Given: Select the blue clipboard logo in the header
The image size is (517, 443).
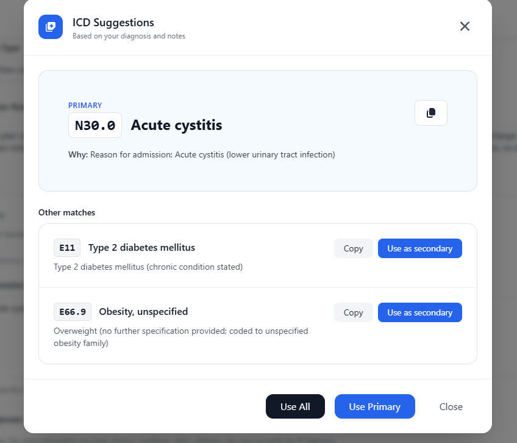Looking at the screenshot, I should pyautogui.click(x=51, y=27).
